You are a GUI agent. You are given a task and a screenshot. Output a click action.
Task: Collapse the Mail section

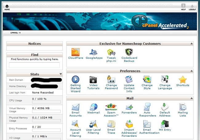click(192, 98)
